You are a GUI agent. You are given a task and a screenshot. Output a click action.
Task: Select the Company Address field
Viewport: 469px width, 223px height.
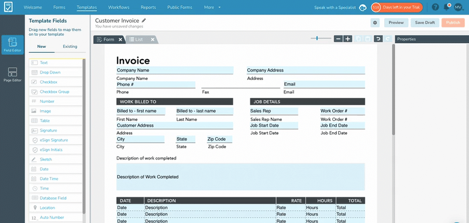pos(306,70)
